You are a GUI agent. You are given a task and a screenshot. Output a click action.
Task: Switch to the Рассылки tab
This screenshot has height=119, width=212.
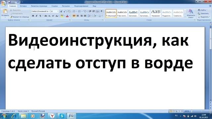(66, 6)
